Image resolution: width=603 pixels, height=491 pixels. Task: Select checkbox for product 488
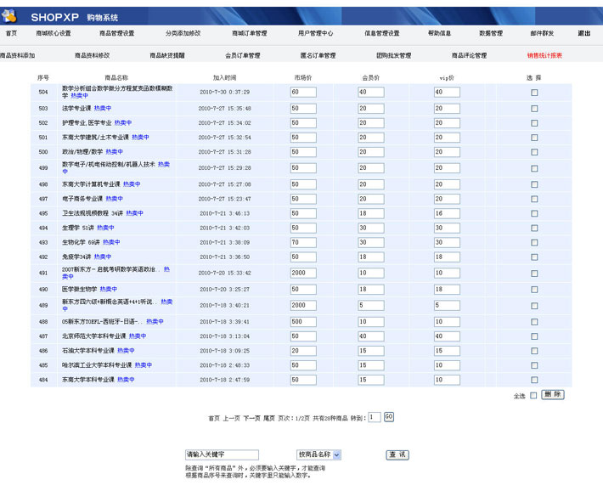click(534, 322)
